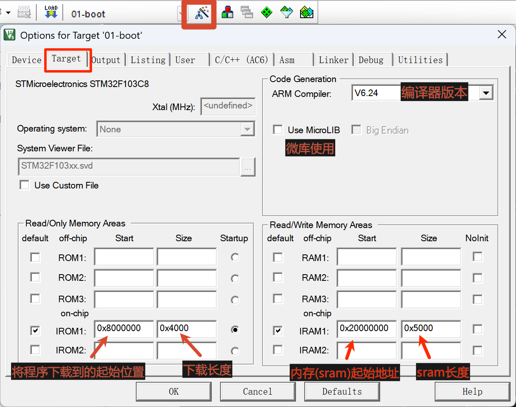Switch to the Device tab
Viewport: 516px width, 407px height.
pos(26,60)
